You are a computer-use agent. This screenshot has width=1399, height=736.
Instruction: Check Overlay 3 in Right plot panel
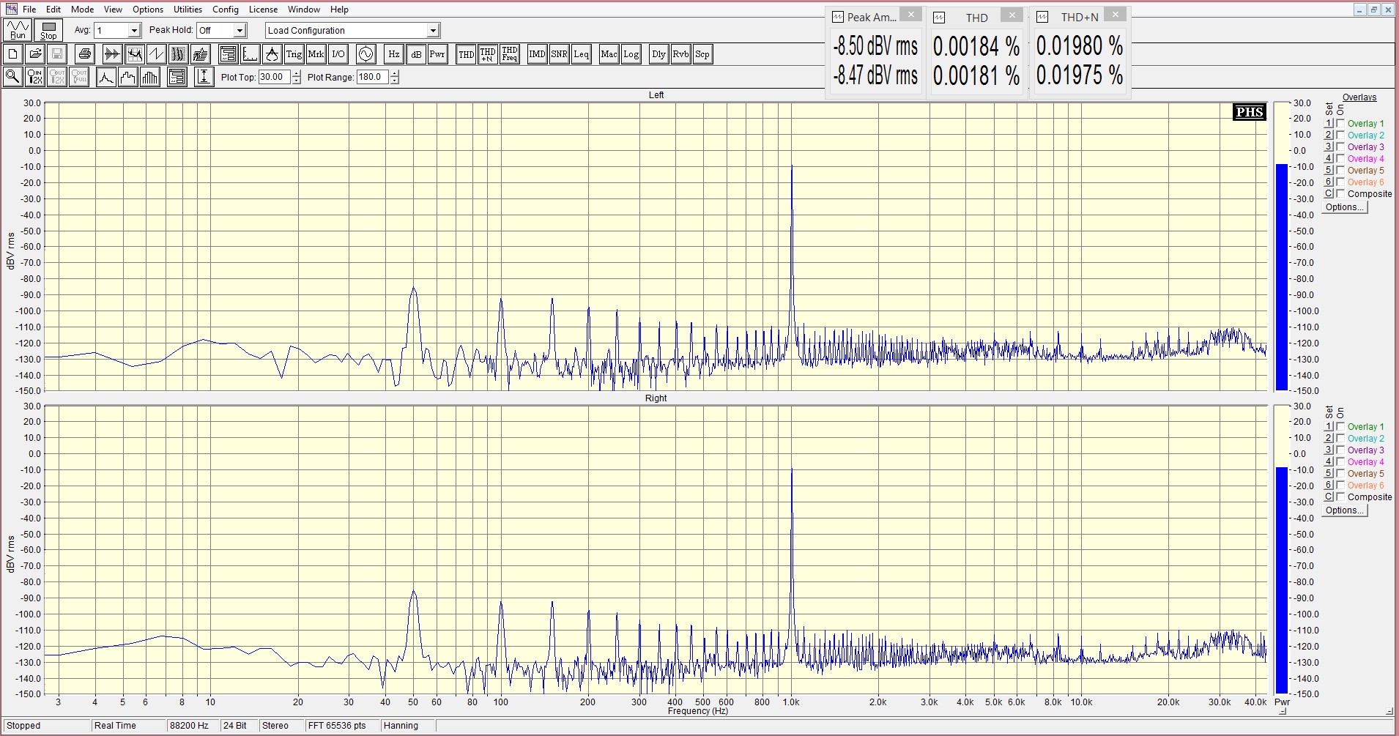click(x=1340, y=450)
